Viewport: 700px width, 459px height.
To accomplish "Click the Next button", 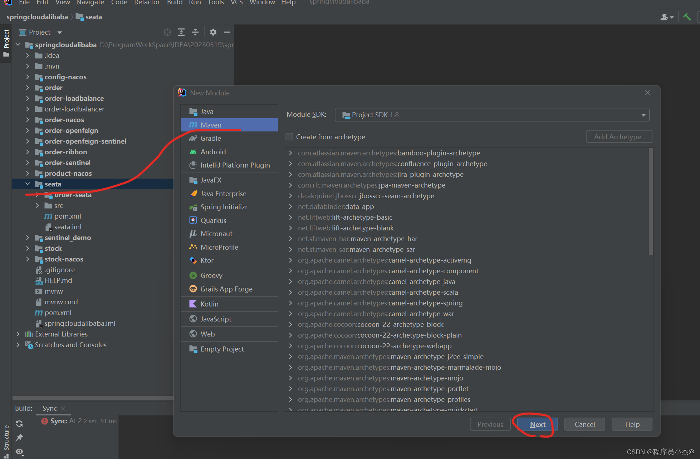I will coord(537,424).
